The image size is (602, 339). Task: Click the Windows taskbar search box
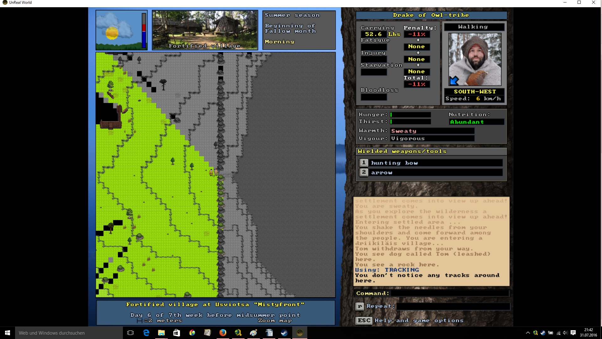coord(69,333)
